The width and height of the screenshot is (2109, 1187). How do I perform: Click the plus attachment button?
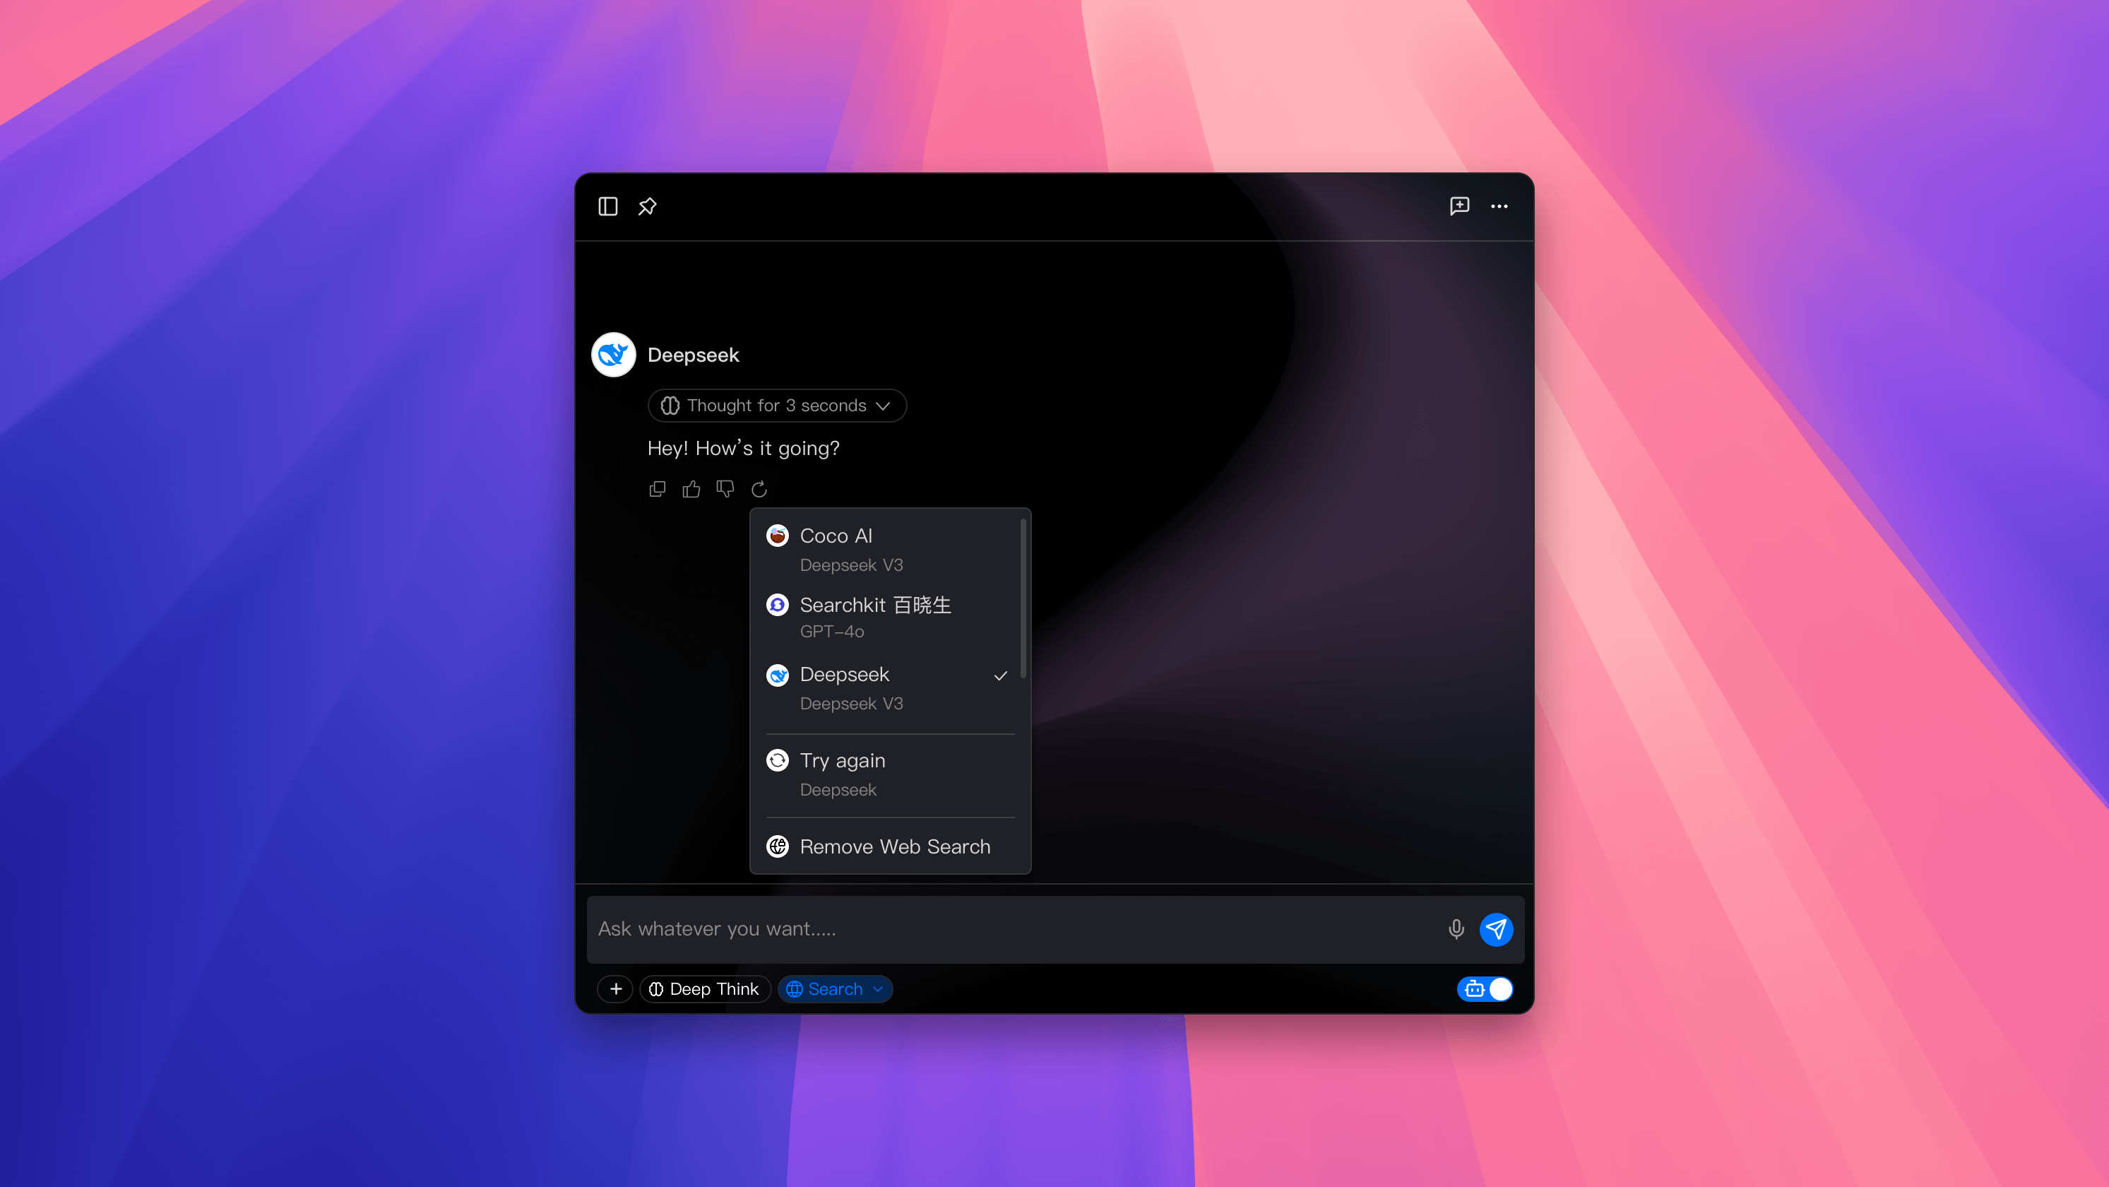[616, 988]
